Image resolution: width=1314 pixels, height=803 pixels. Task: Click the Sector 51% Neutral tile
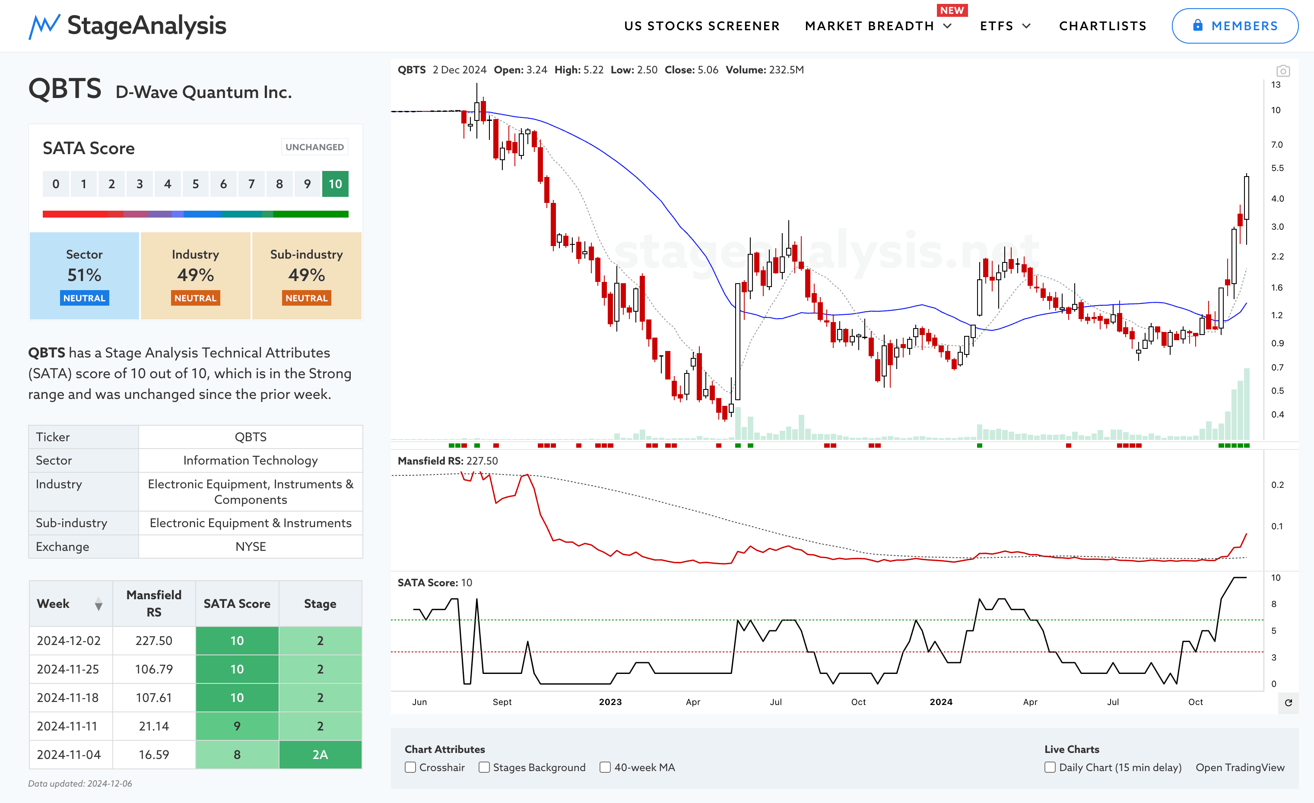[84, 275]
